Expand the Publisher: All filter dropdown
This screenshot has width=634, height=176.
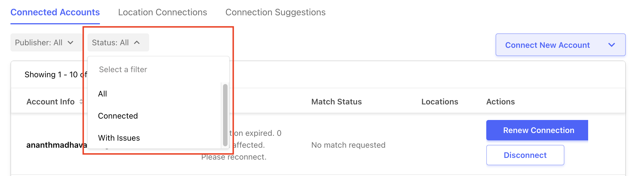tap(46, 42)
